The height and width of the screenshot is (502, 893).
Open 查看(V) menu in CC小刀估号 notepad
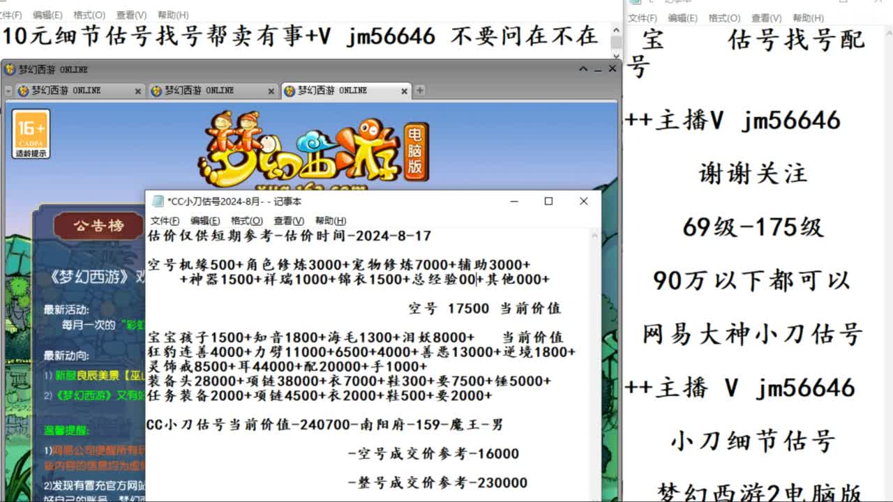pyautogui.click(x=288, y=221)
